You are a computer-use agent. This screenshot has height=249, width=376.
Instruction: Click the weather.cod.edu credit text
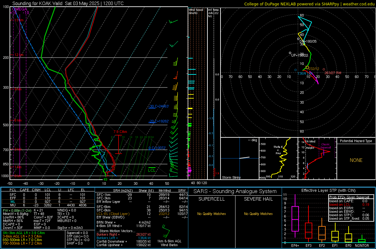358,4
